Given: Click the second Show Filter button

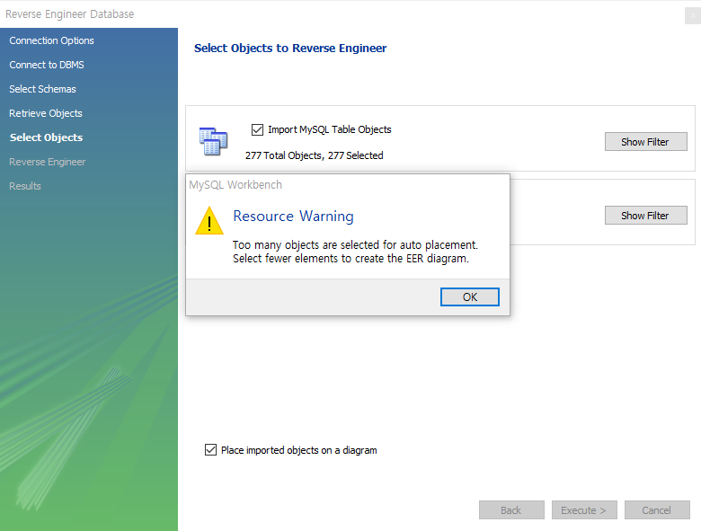Looking at the screenshot, I should [x=645, y=216].
